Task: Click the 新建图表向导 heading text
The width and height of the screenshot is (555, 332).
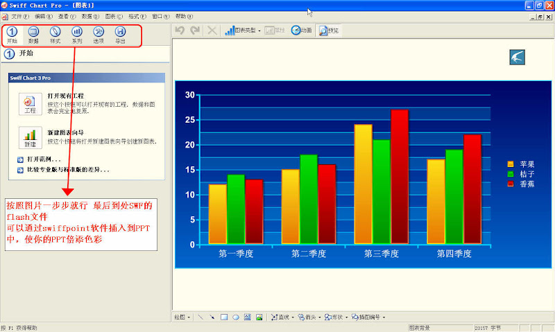Action: click(66, 132)
